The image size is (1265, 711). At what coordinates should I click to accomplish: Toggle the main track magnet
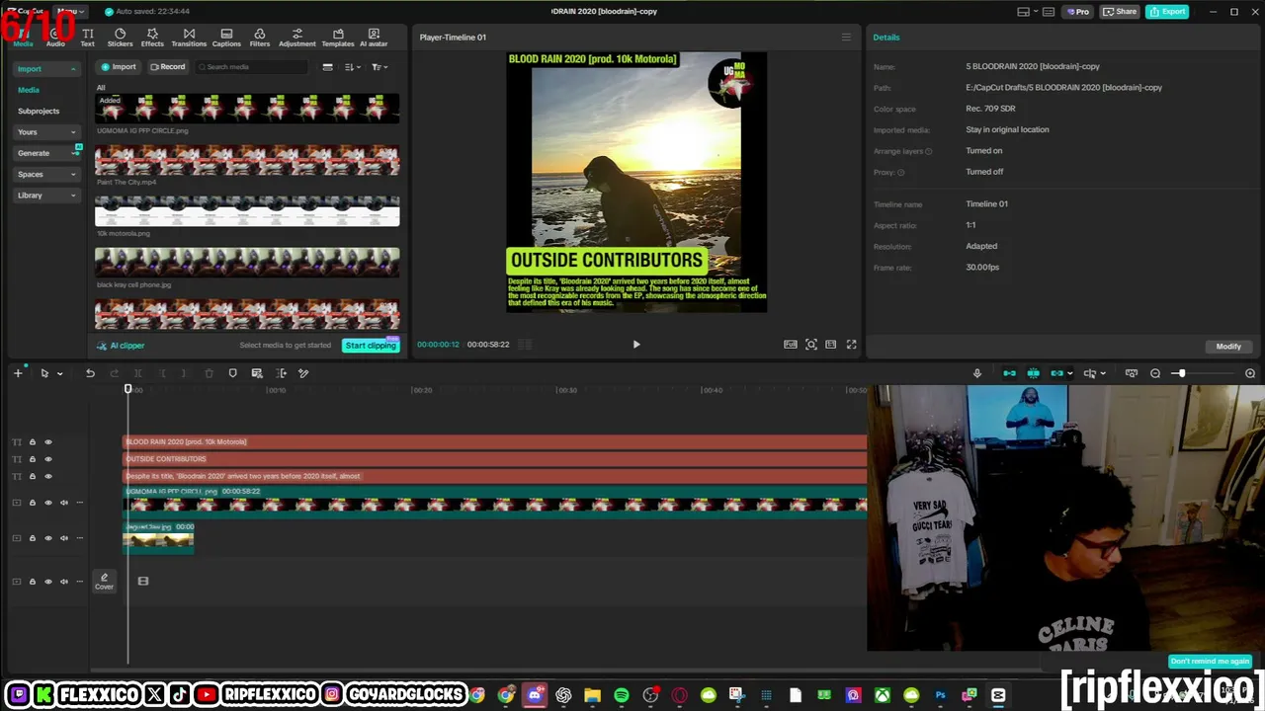pos(1009,373)
